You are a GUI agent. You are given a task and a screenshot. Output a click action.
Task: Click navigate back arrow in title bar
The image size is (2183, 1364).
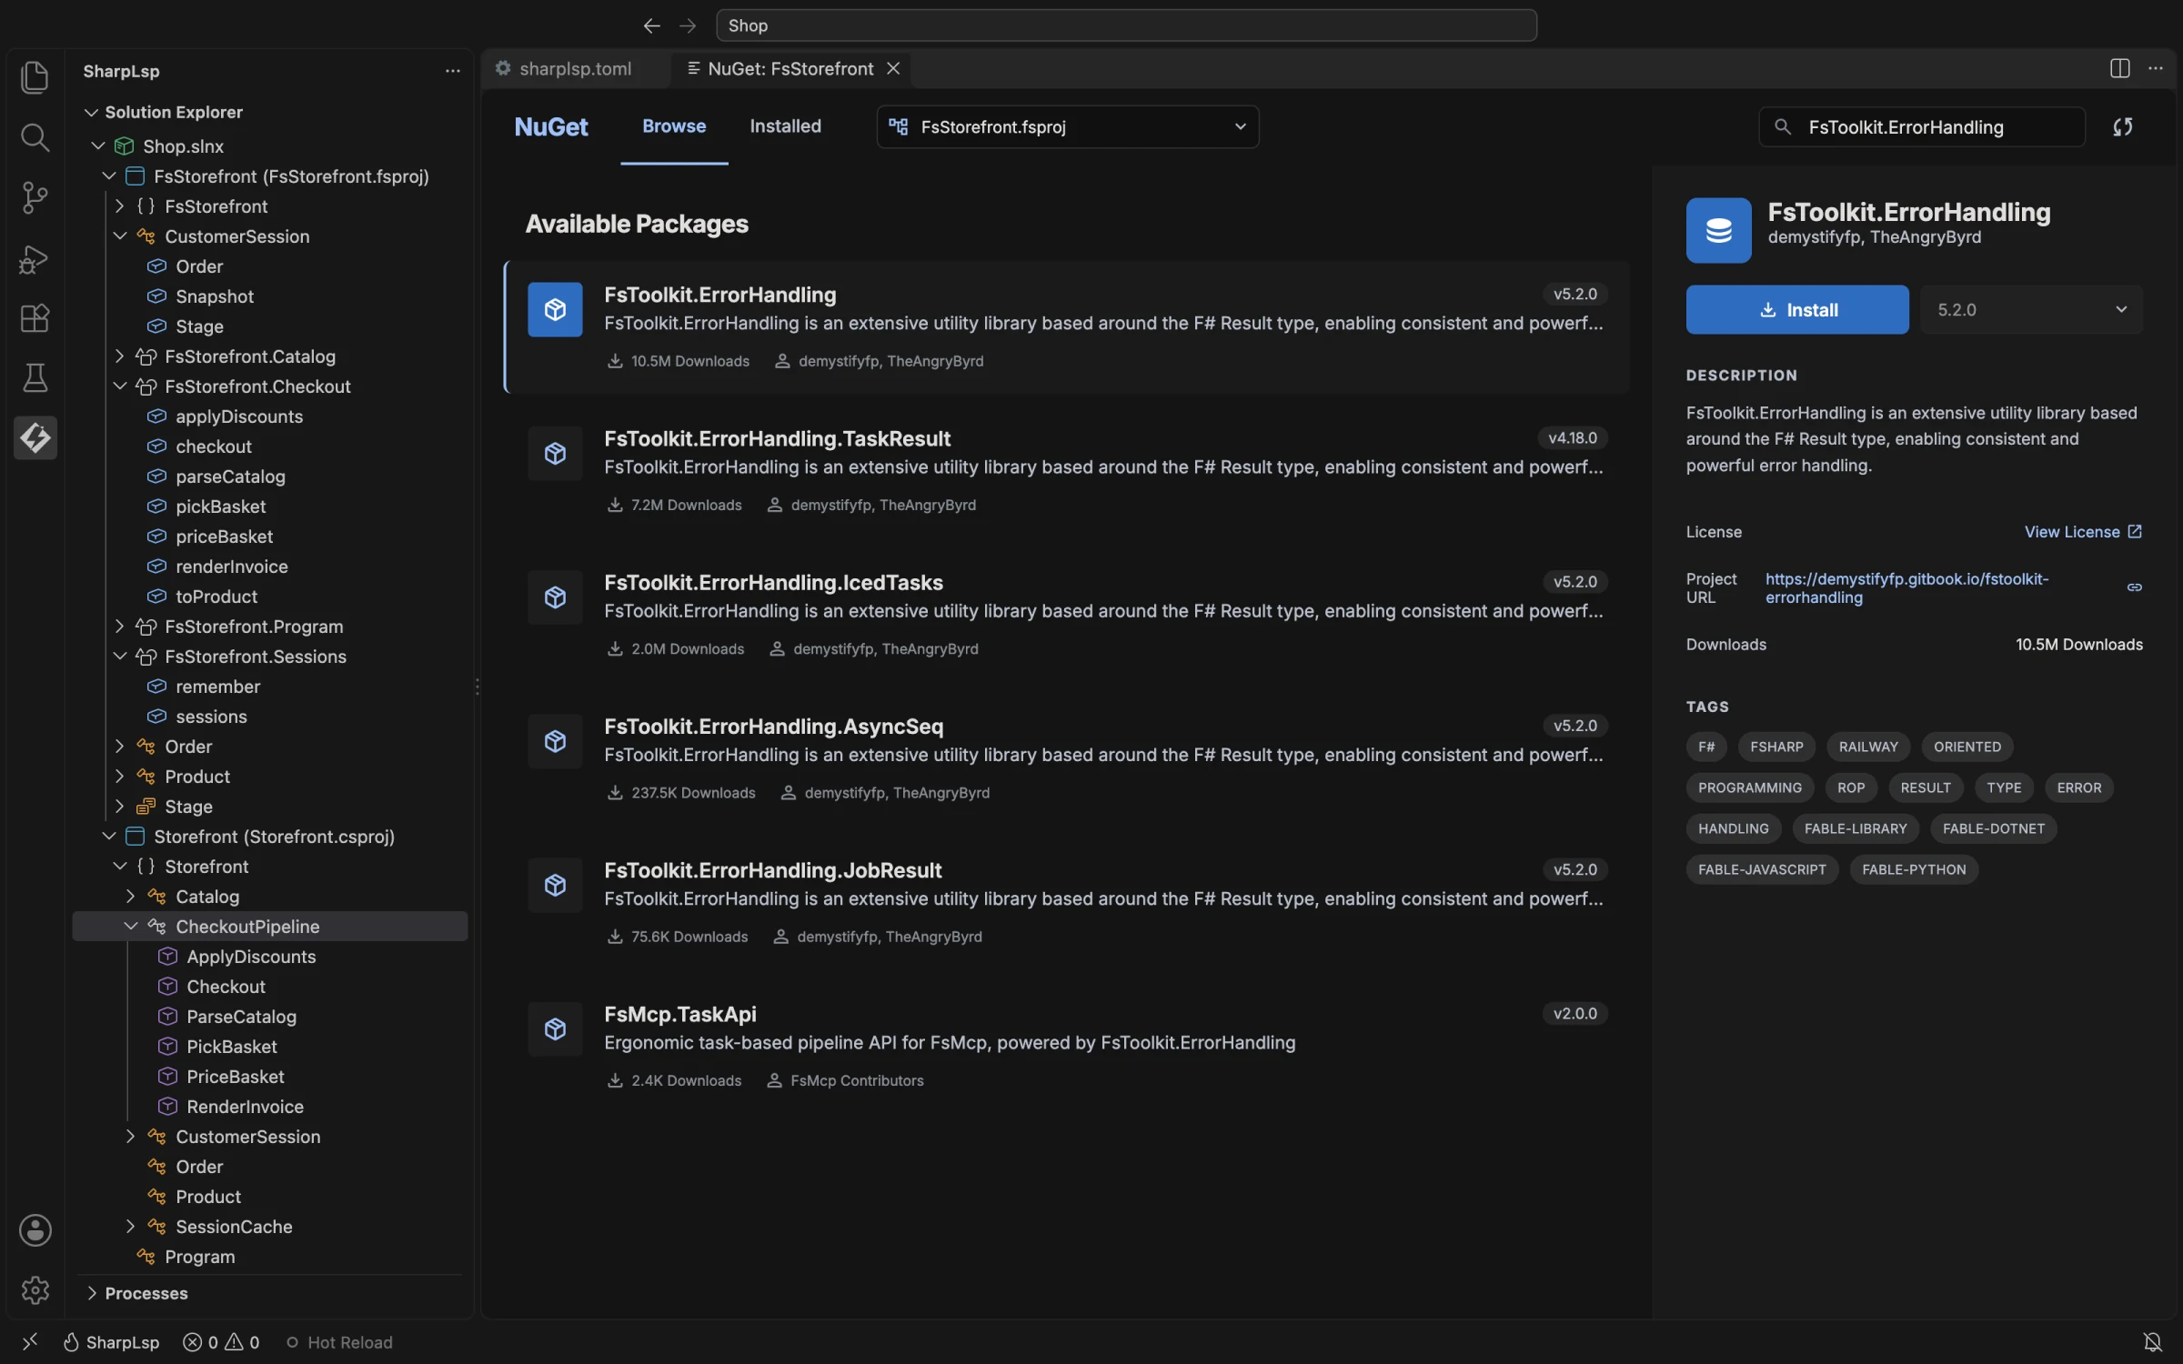651,25
